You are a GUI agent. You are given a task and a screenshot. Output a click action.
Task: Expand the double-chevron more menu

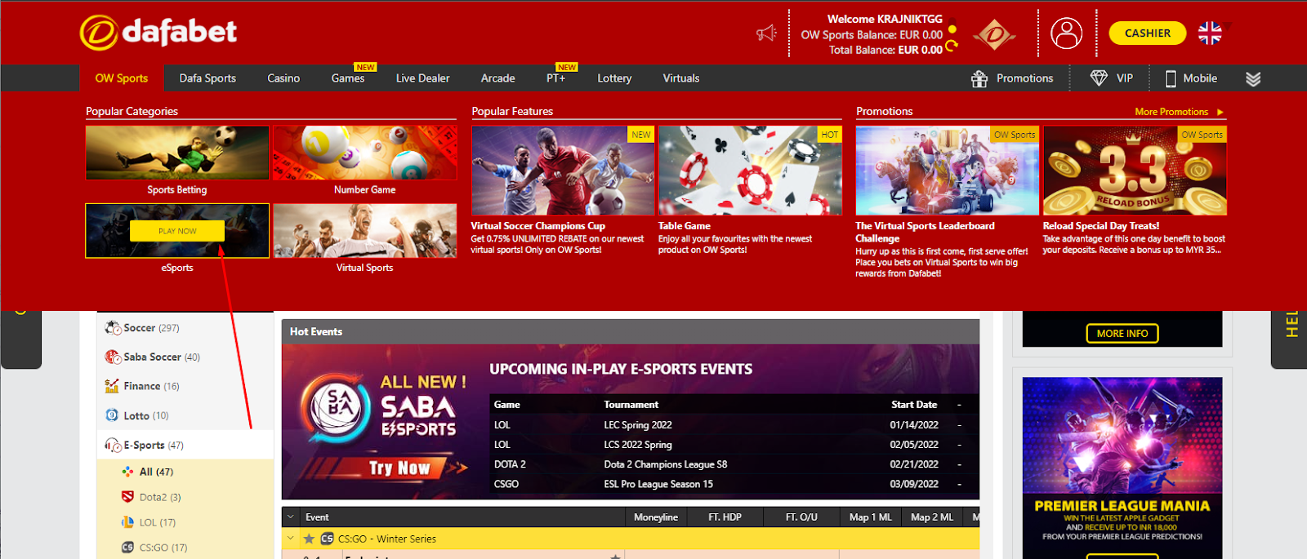1253,78
